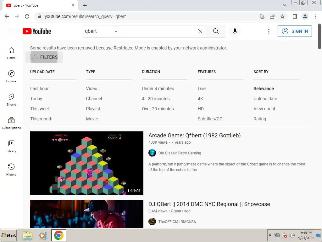
Task: Sort results by Rating
Action: (260, 119)
